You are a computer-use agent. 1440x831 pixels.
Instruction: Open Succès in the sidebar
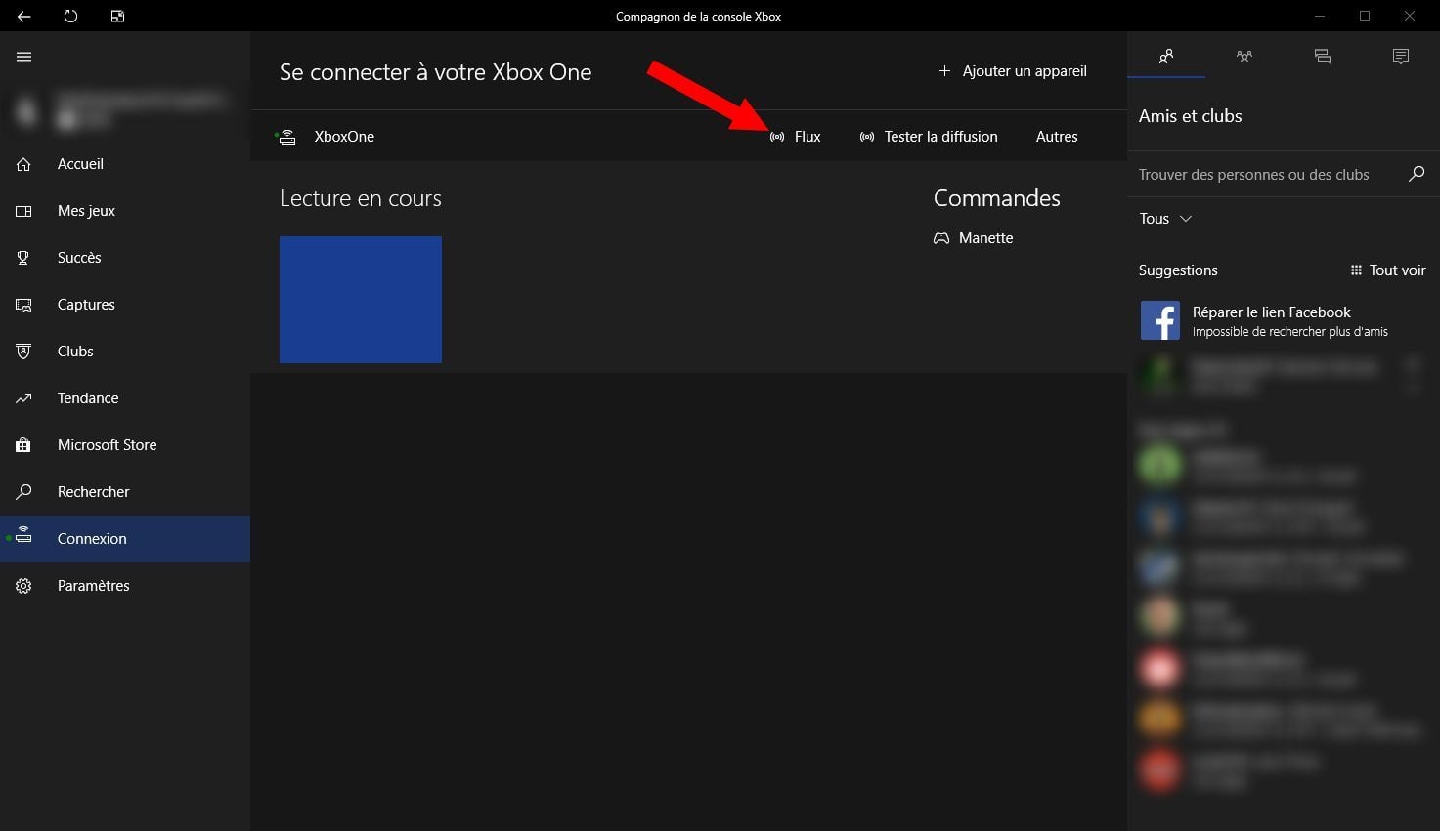(x=79, y=258)
